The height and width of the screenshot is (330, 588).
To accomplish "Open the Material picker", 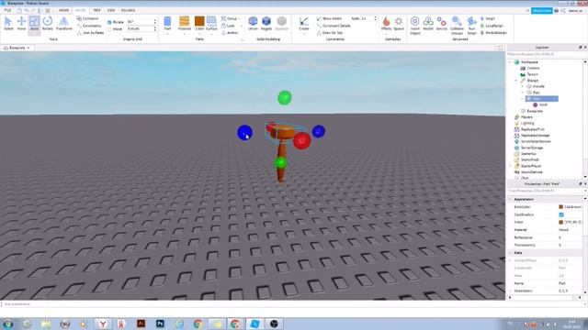I will 184,23.
